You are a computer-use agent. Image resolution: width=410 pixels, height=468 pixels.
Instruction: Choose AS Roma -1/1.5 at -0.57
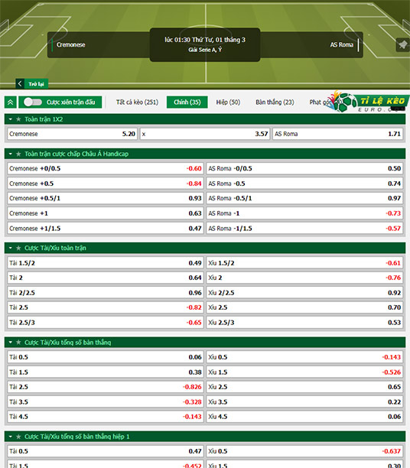point(304,229)
